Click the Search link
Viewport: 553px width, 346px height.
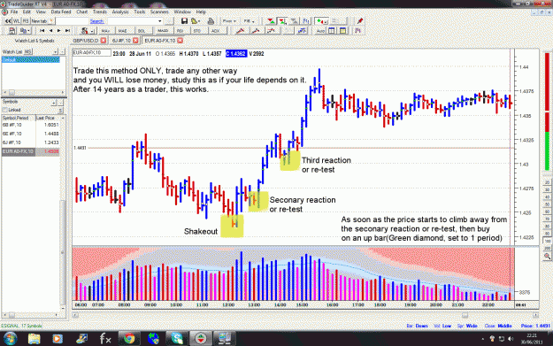pos(96,21)
